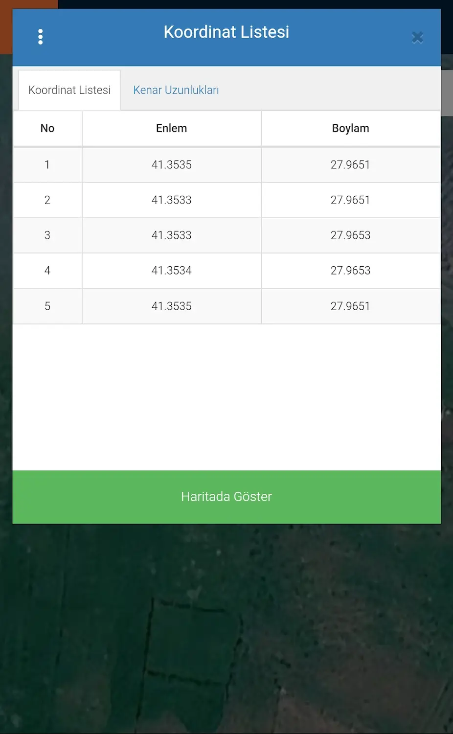The width and height of the screenshot is (453, 734).
Task: Select row 2 latitude 41.3533
Action: 172,200
